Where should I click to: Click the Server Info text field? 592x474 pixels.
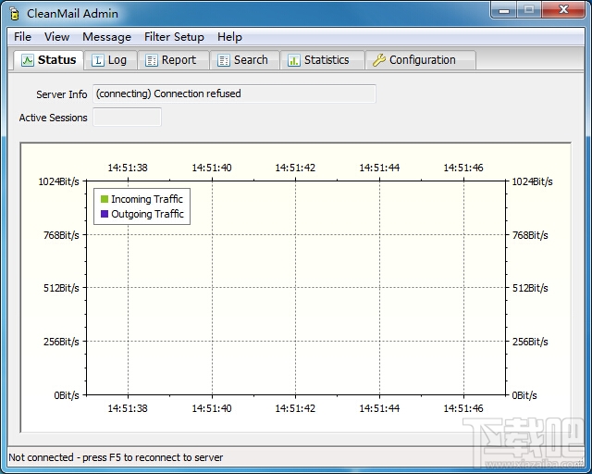(234, 94)
